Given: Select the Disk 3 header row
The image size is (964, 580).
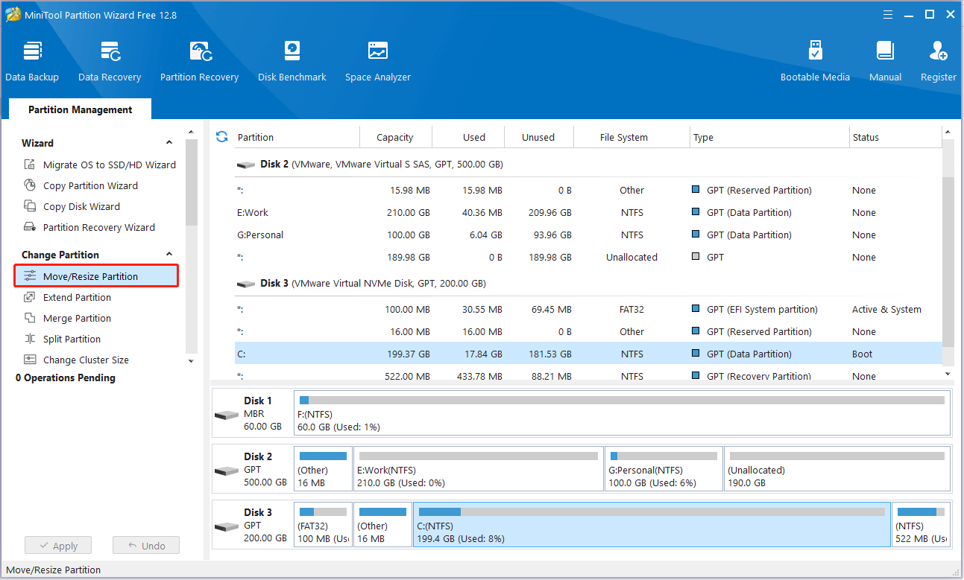Looking at the screenshot, I should tap(588, 283).
